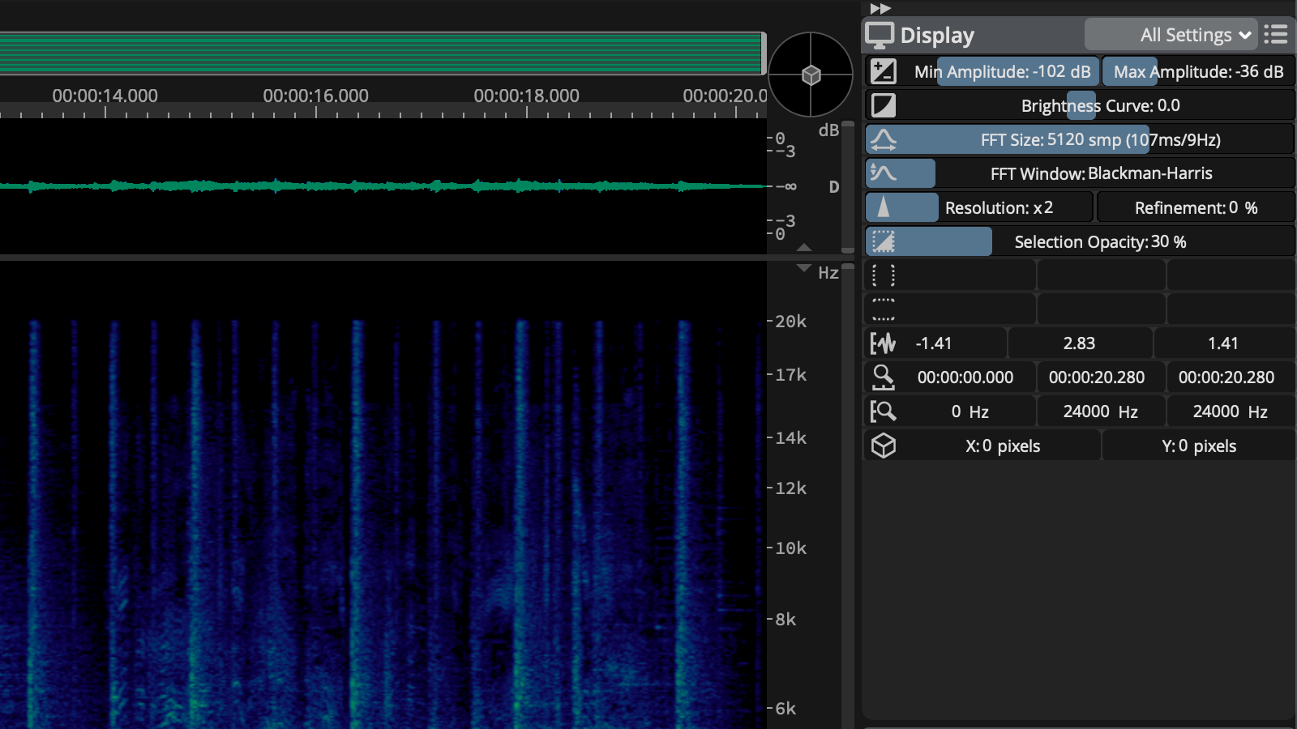
Task: Click the Display monitor icon
Action: (880, 36)
